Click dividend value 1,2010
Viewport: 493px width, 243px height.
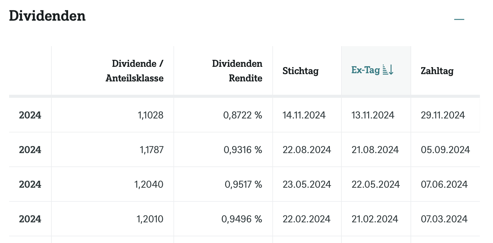coord(150,219)
